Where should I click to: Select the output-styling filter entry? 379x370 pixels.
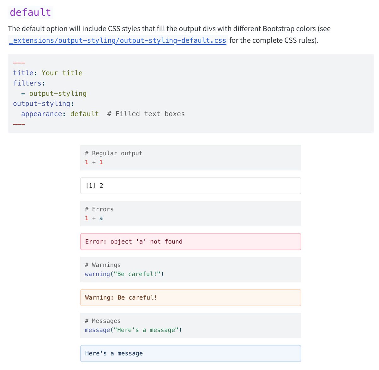coord(58,93)
